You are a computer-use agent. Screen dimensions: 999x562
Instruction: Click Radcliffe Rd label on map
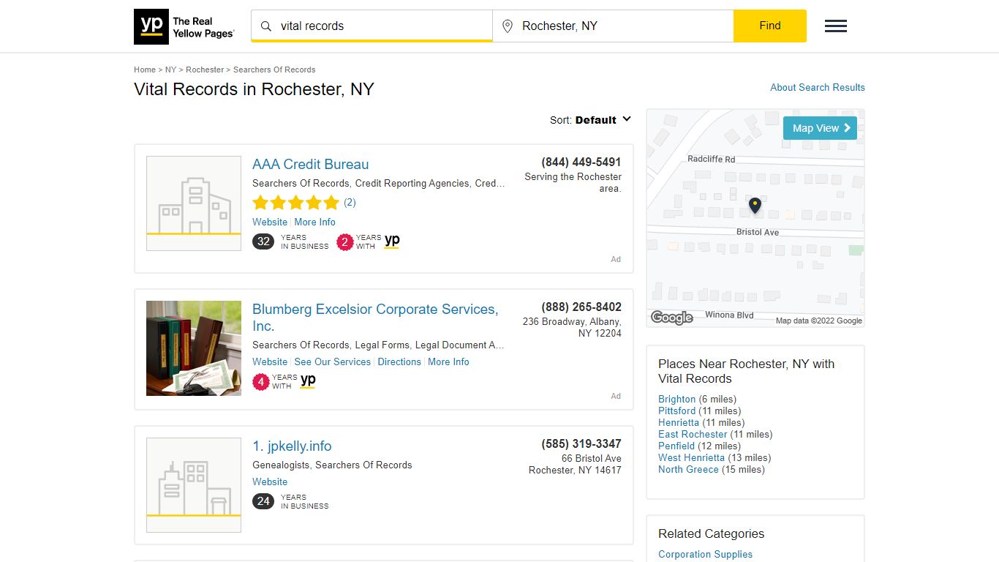point(711,159)
